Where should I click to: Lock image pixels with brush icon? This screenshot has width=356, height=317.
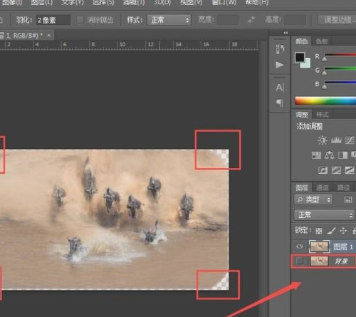331,230
